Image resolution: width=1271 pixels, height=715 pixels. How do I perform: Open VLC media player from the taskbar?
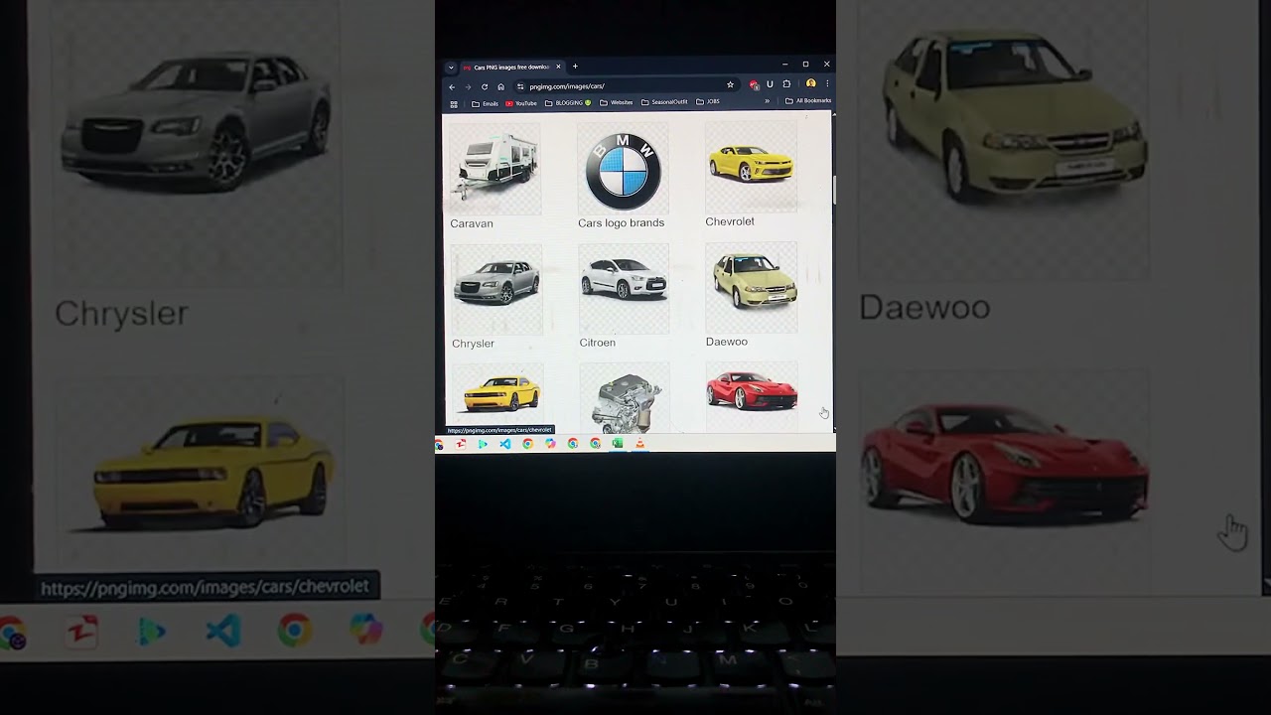[x=640, y=443]
